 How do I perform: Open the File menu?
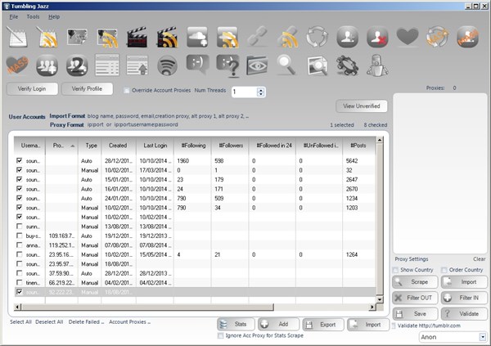pyautogui.click(x=14, y=17)
